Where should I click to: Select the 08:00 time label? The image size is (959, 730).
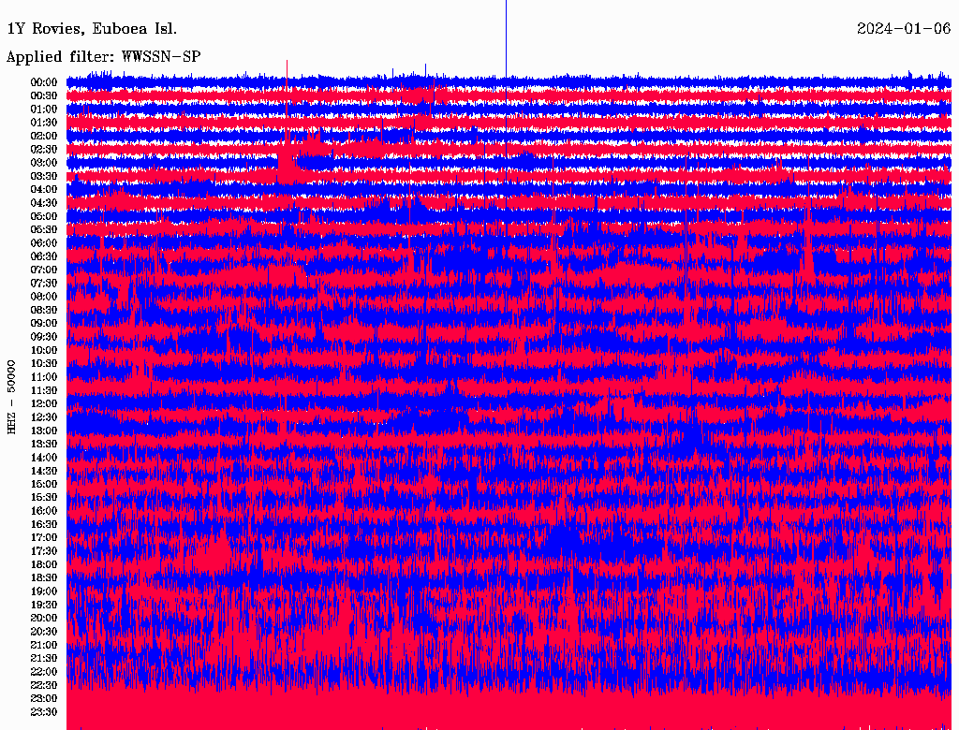(x=44, y=297)
